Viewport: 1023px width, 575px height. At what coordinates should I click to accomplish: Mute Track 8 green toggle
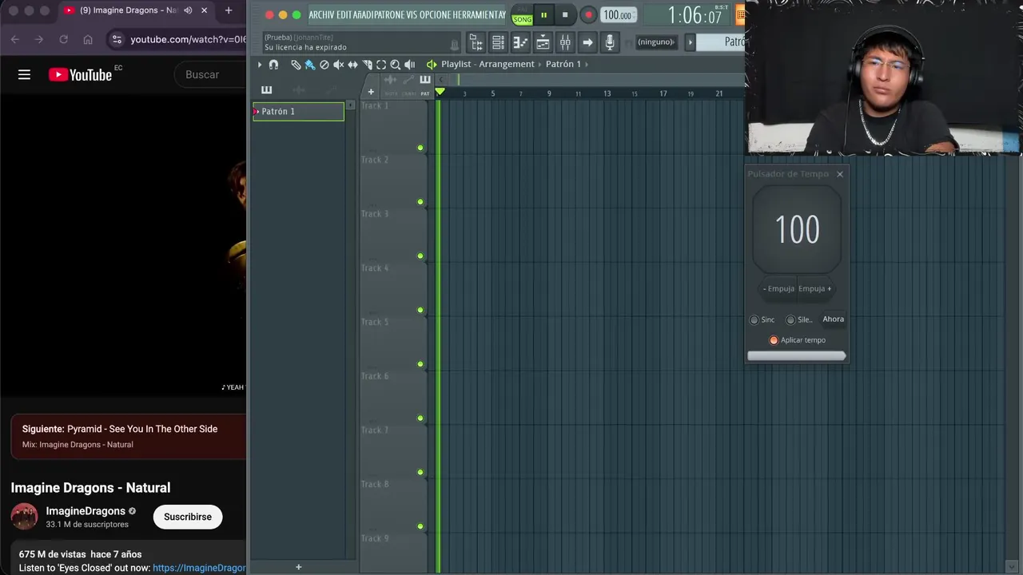coord(420,526)
